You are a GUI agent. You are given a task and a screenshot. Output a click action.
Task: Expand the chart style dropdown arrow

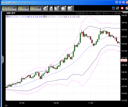click(x=72, y=8)
